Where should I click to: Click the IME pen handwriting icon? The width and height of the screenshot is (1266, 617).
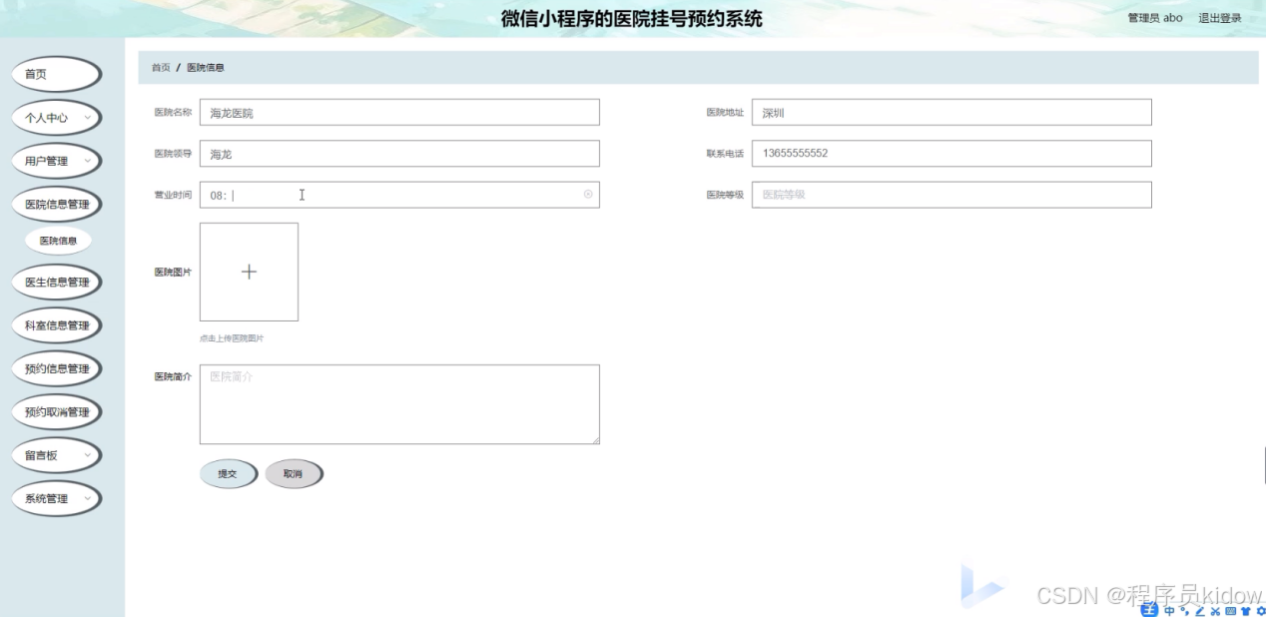[x=1199, y=611]
